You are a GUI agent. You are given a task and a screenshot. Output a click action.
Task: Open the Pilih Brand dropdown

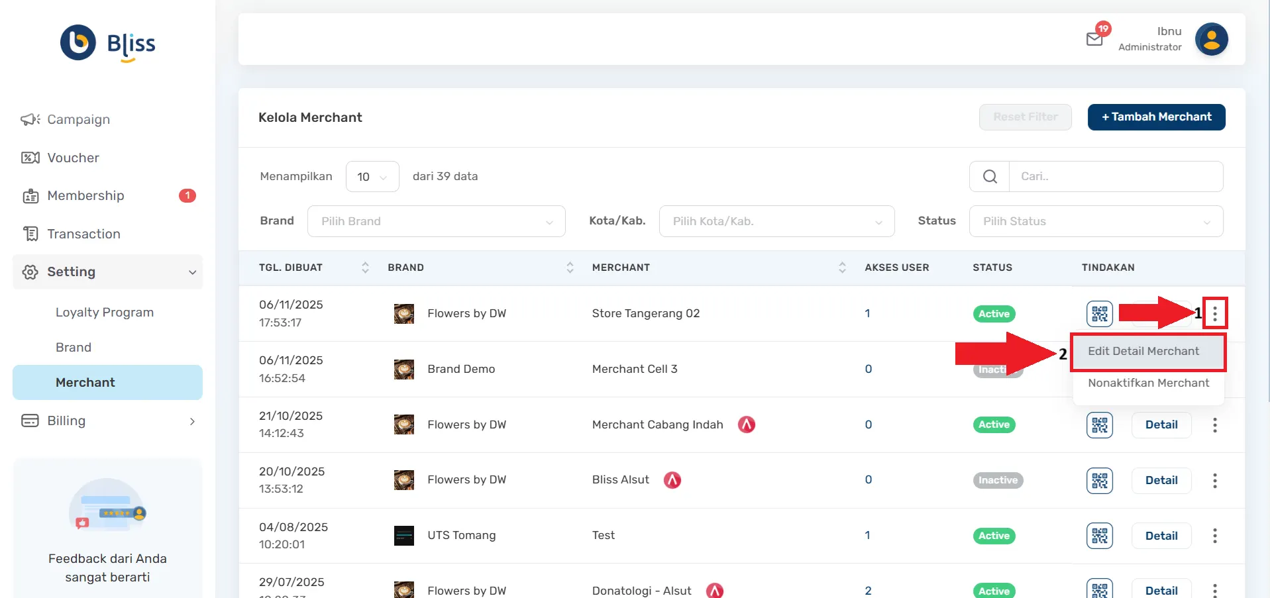coord(436,221)
